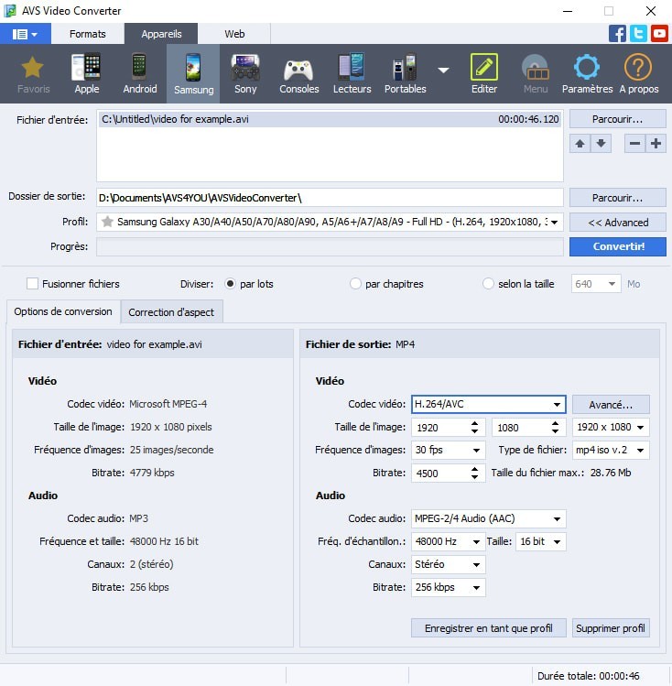The height and width of the screenshot is (686, 672).
Task: Open the Favoris star icon
Action: [33, 72]
